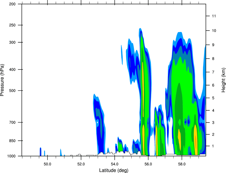Click the 10 km height label

coord(214,31)
